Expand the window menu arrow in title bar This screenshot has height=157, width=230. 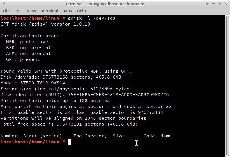(4, 4)
